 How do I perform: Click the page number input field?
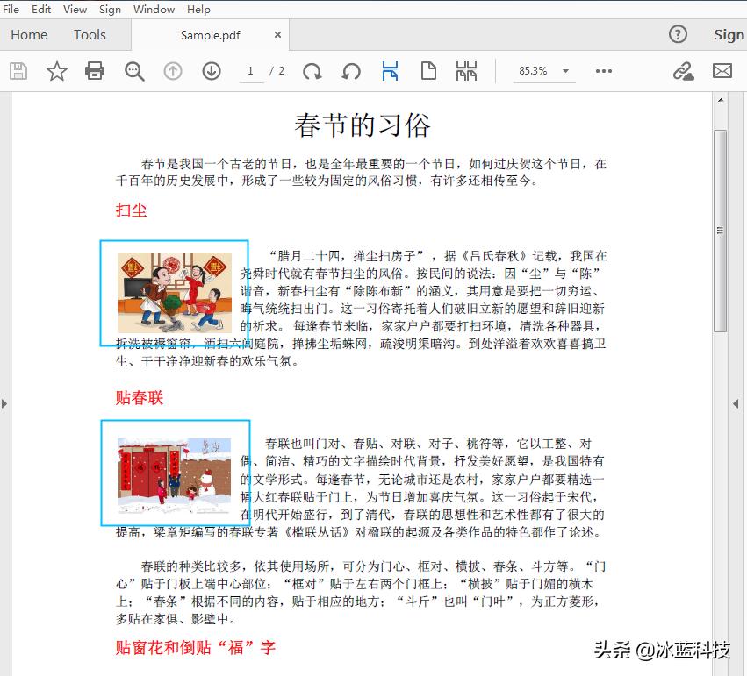[249, 71]
